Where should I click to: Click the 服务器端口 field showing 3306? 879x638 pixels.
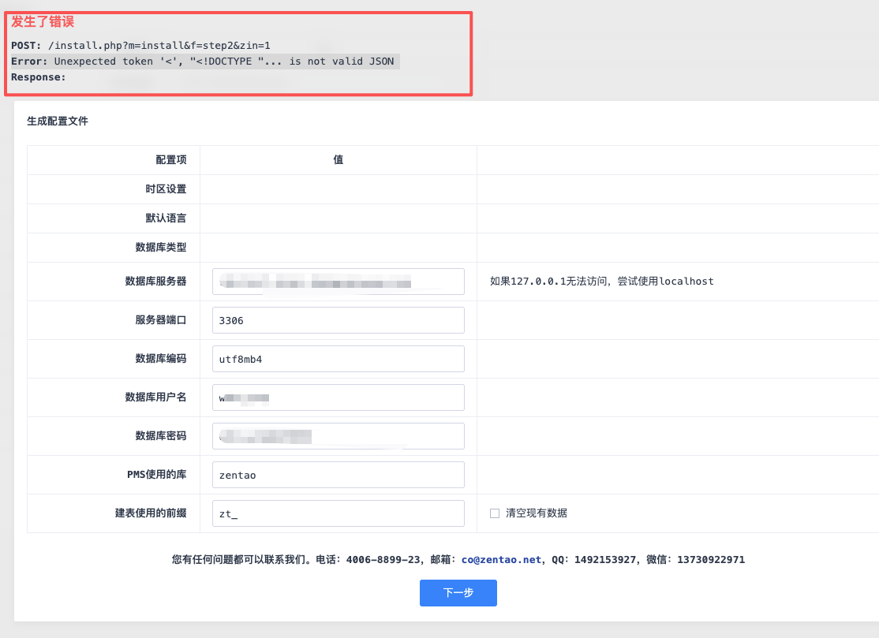pos(338,320)
